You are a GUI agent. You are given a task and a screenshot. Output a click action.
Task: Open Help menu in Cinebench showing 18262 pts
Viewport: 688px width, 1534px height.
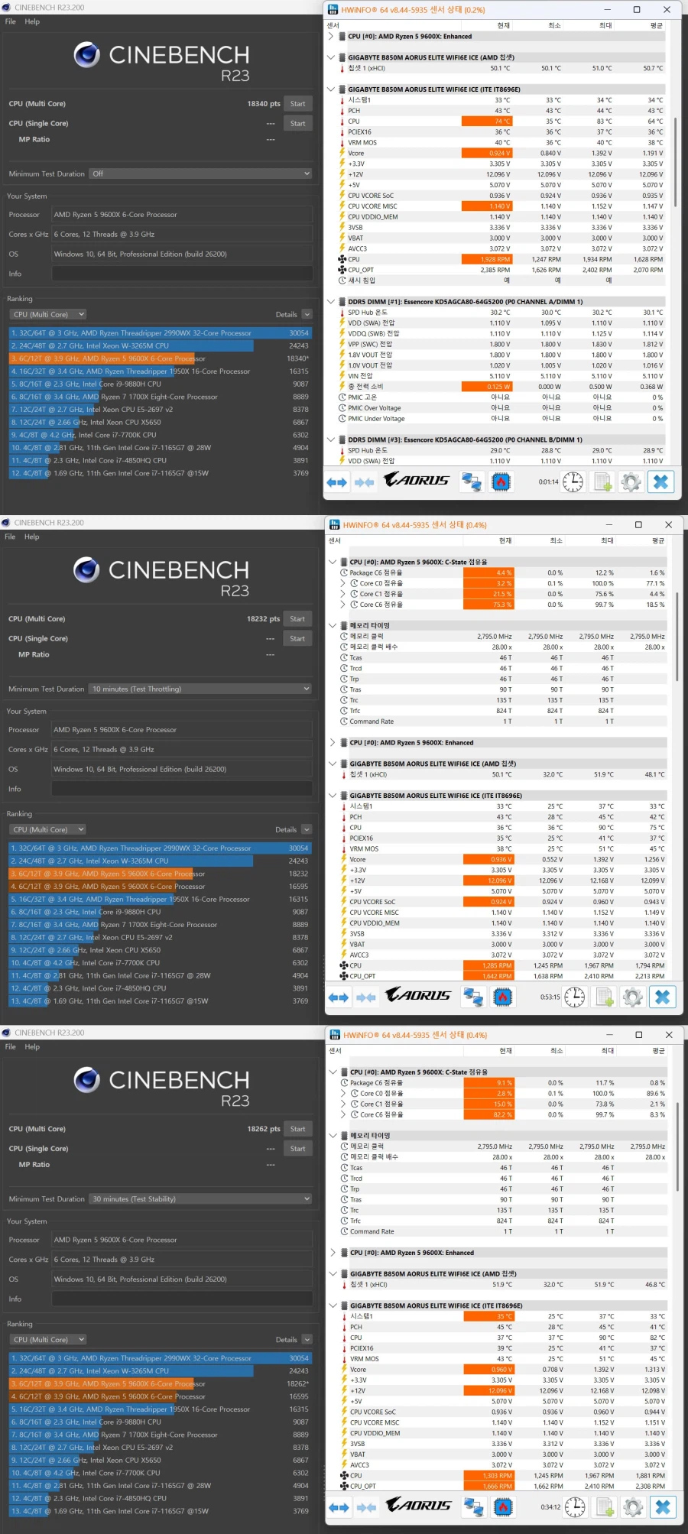[32, 1047]
